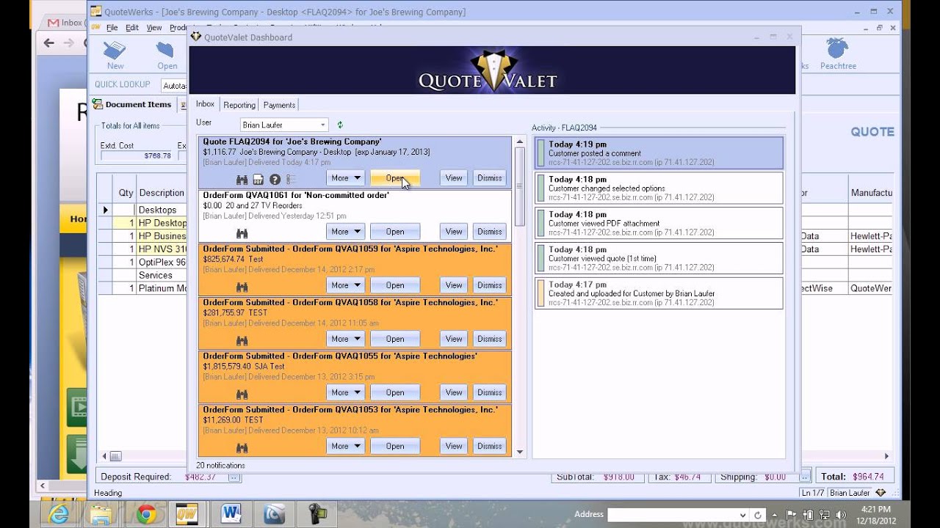Viewport: 940px width, 528px height.
Task: Click the taskbar Address input field
Action: 671,515
